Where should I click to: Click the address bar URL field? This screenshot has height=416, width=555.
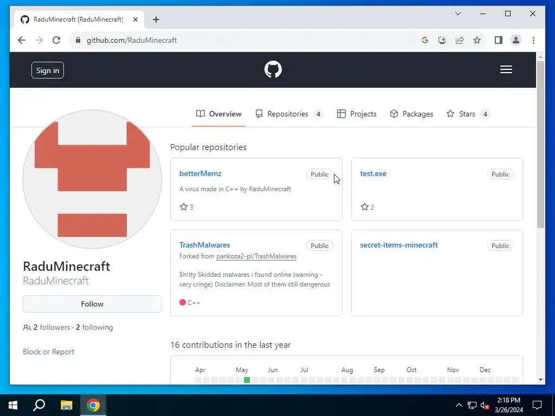point(244,40)
